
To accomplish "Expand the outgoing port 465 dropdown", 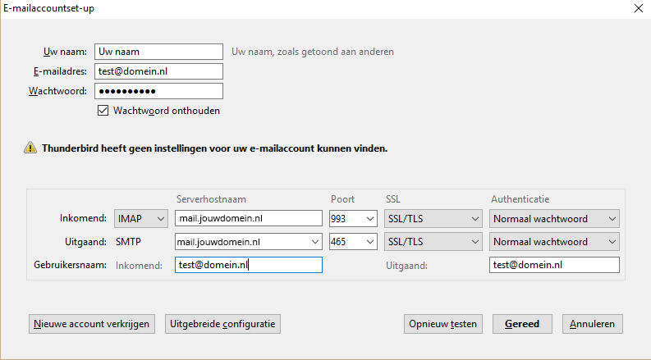I will [x=353, y=242].
